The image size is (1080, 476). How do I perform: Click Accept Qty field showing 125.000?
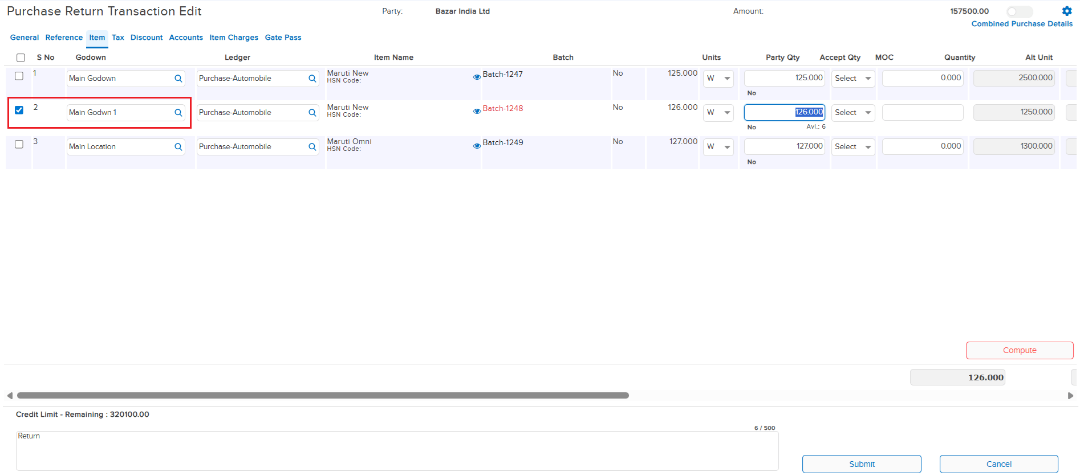(x=785, y=78)
